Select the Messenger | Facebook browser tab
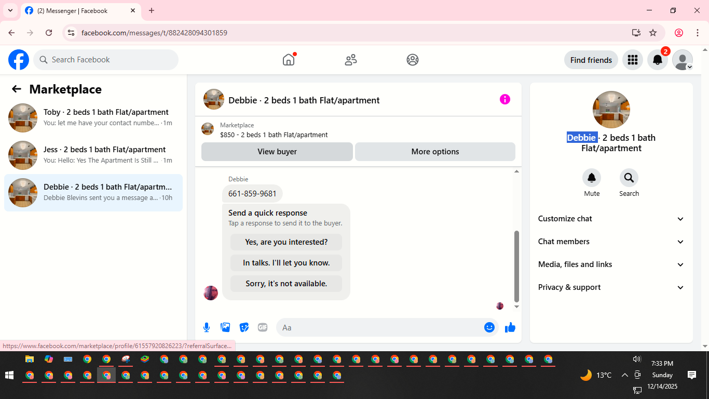Screen dimensions: 709x399 (x=80, y=10)
